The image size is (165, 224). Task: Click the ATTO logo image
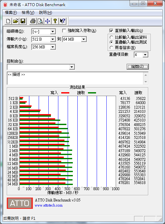click(20, 203)
